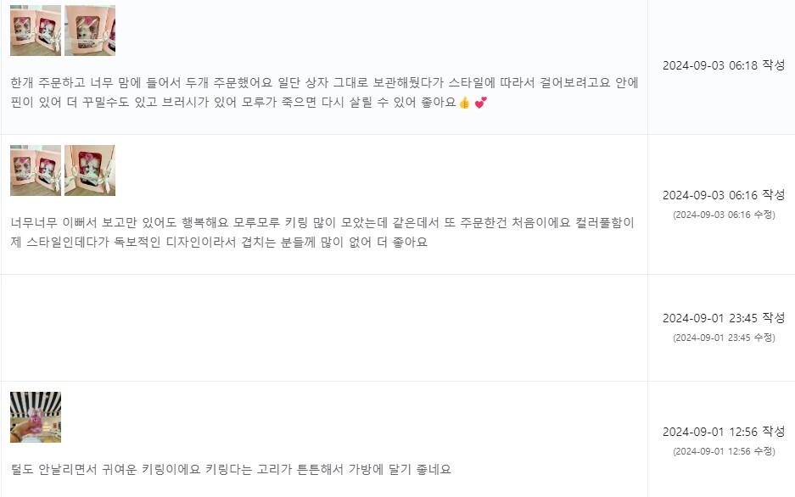Click the thumbs-up emoji in the first review
795x497 pixels.
tap(464, 103)
